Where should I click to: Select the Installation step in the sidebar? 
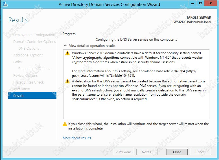coord(21,89)
